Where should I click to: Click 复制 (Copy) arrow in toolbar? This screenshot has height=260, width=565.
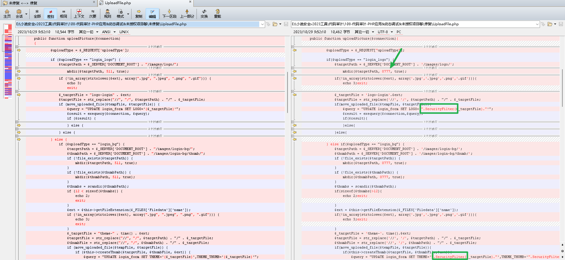click(x=139, y=13)
